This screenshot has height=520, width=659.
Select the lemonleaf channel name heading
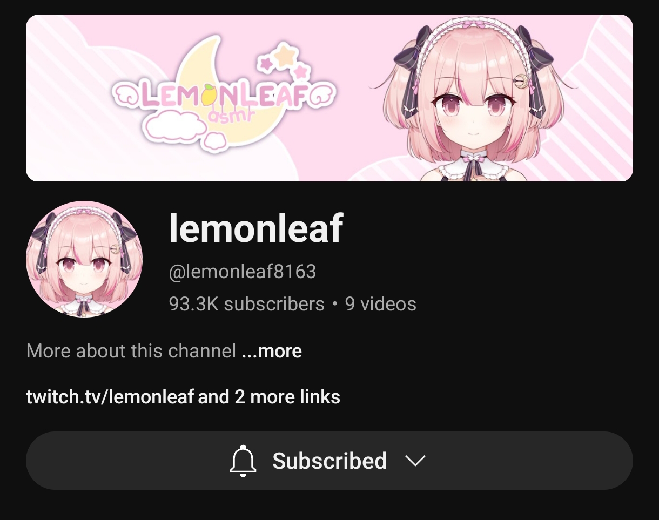(x=256, y=228)
